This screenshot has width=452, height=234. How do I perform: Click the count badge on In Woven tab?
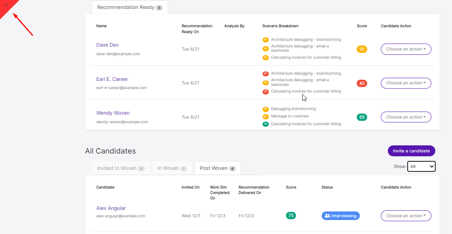(184, 169)
